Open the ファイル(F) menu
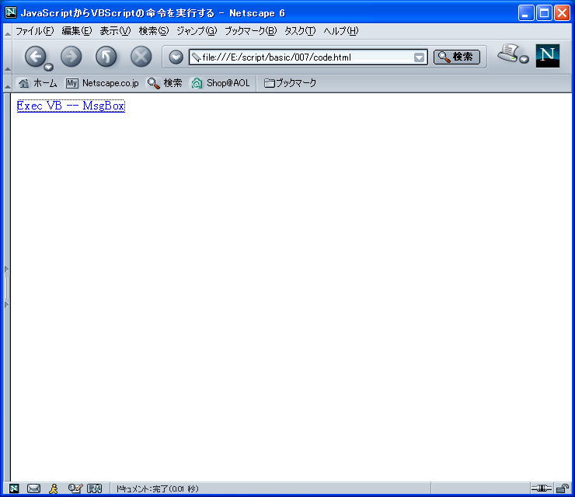 [x=34, y=31]
